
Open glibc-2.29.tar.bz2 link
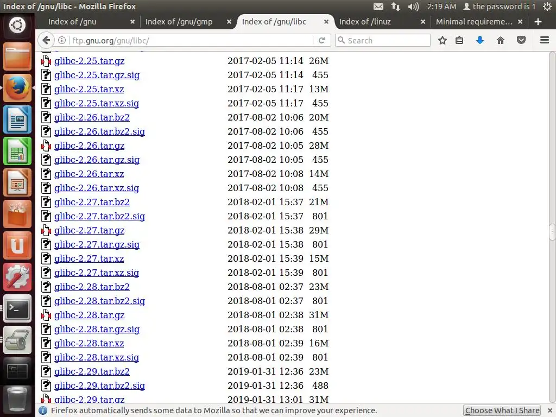[92, 371]
